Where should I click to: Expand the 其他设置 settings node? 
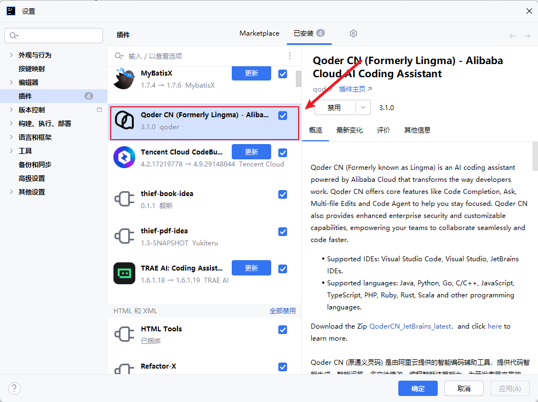[x=11, y=192]
